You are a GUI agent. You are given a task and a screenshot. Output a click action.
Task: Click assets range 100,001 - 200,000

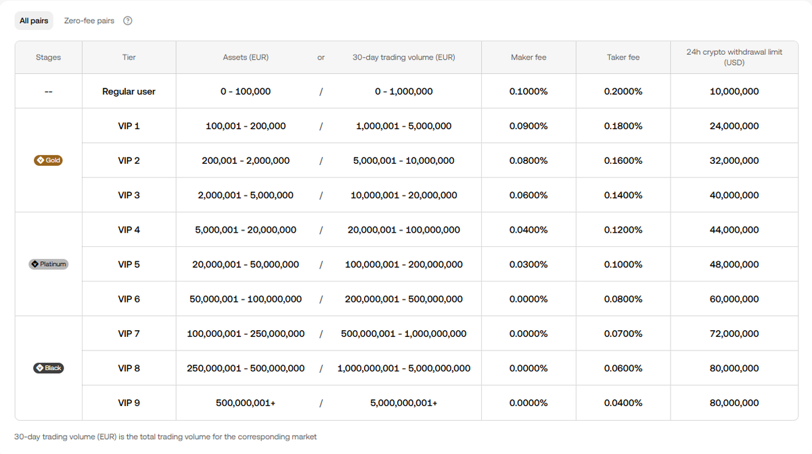(246, 126)
